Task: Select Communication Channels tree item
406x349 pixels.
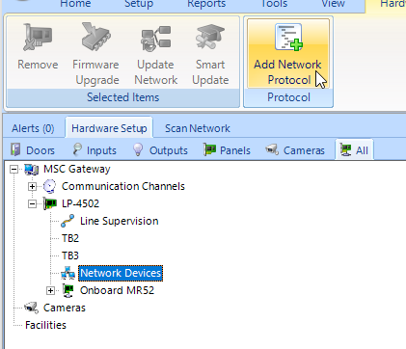Action: (x=123, y=186)
